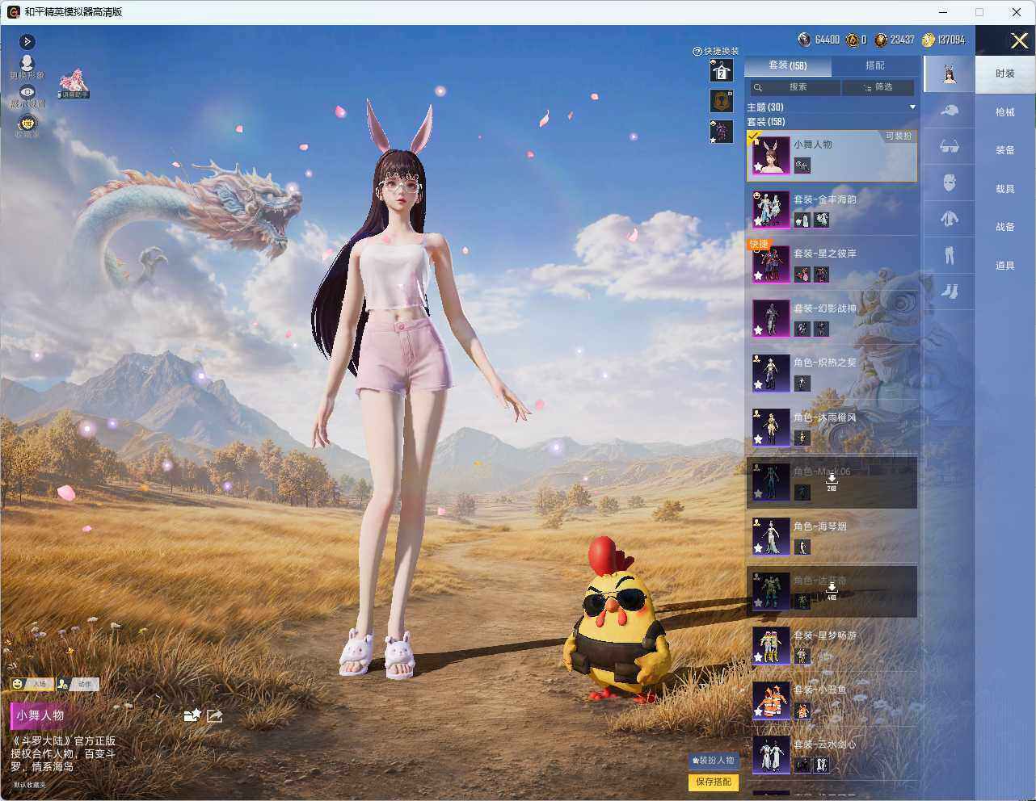This screenshot has width=1036, height=801.
Task: Click the 搜索 search field
Action: [794, 87]
